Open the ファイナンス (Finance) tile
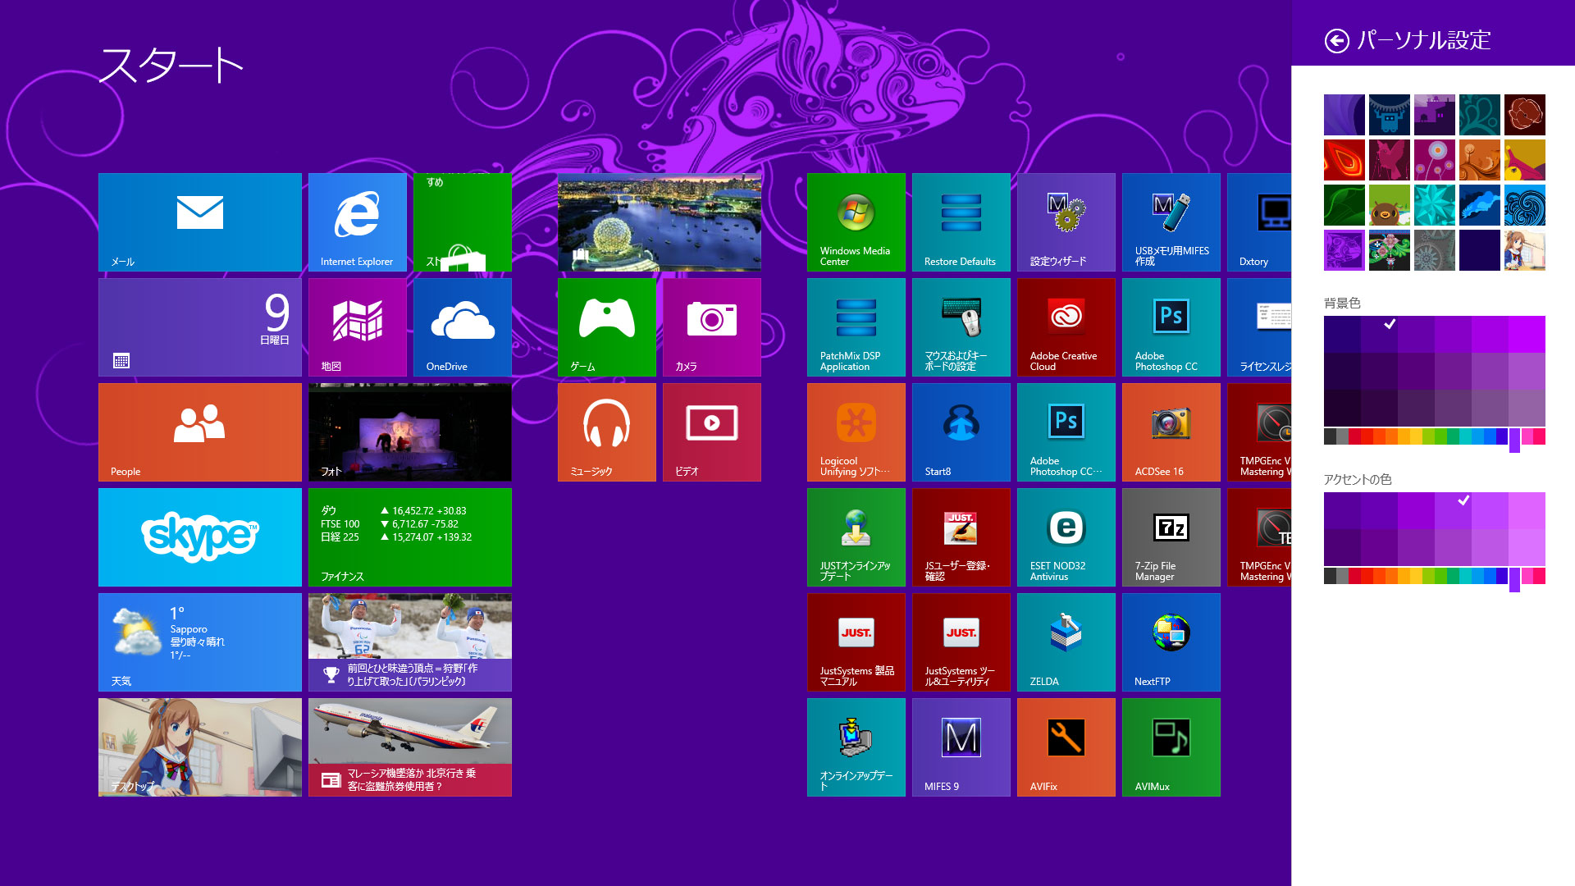The width and height of the screenshot is (1575, 886). pos(410,537)
